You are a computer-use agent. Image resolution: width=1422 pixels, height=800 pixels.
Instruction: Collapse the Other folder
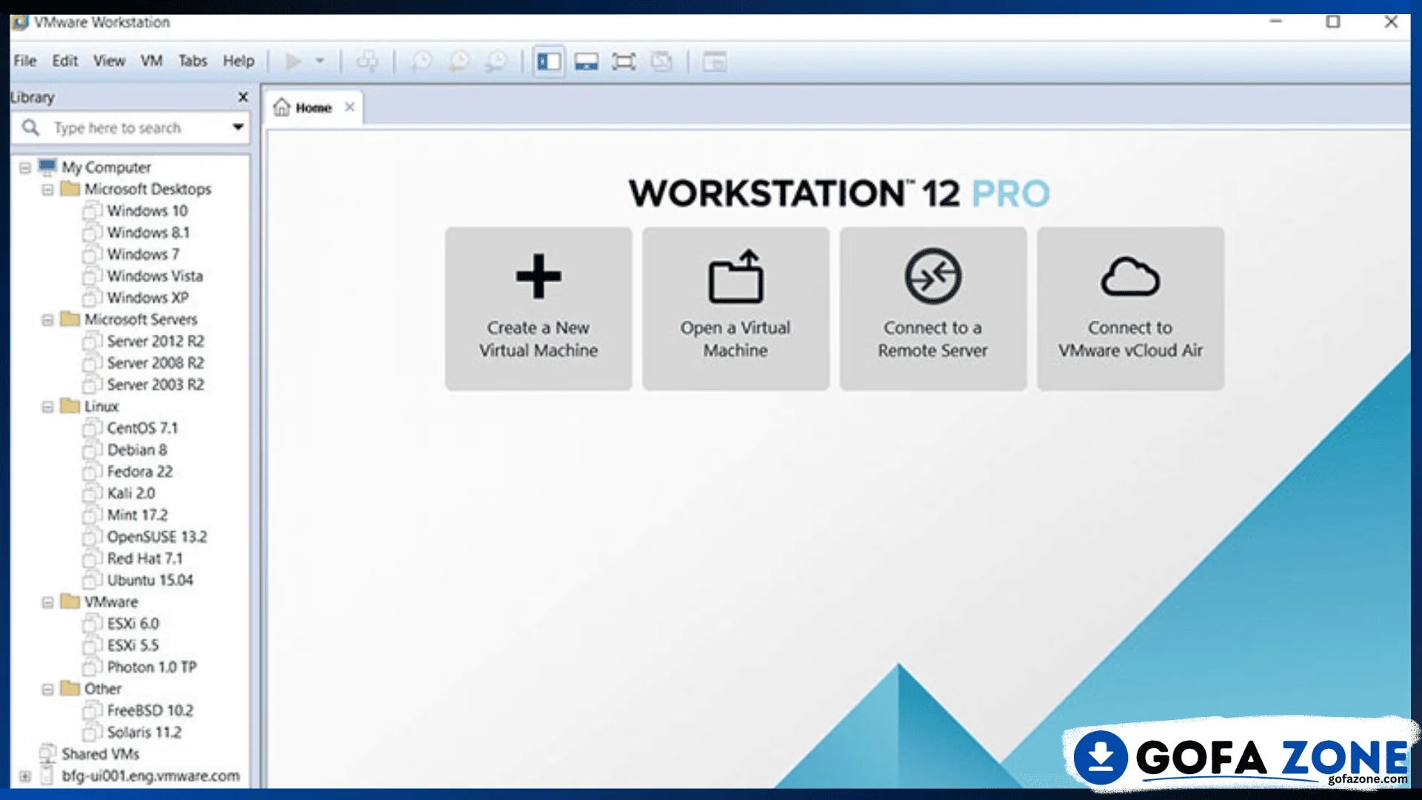(x=47, y=689)
